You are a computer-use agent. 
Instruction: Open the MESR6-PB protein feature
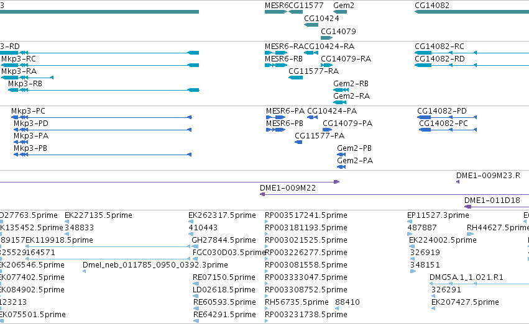click(x=275, y=130)
